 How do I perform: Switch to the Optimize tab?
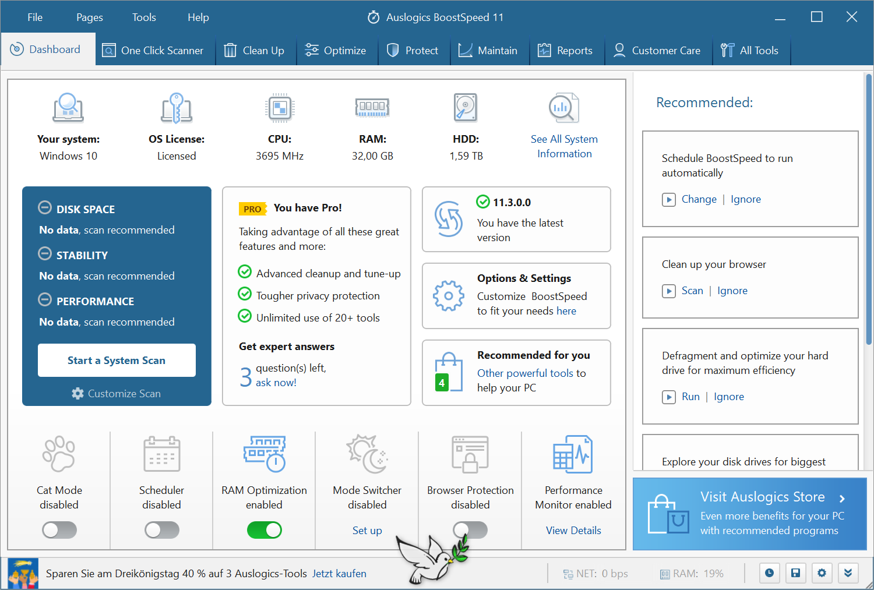coord(336,51)
